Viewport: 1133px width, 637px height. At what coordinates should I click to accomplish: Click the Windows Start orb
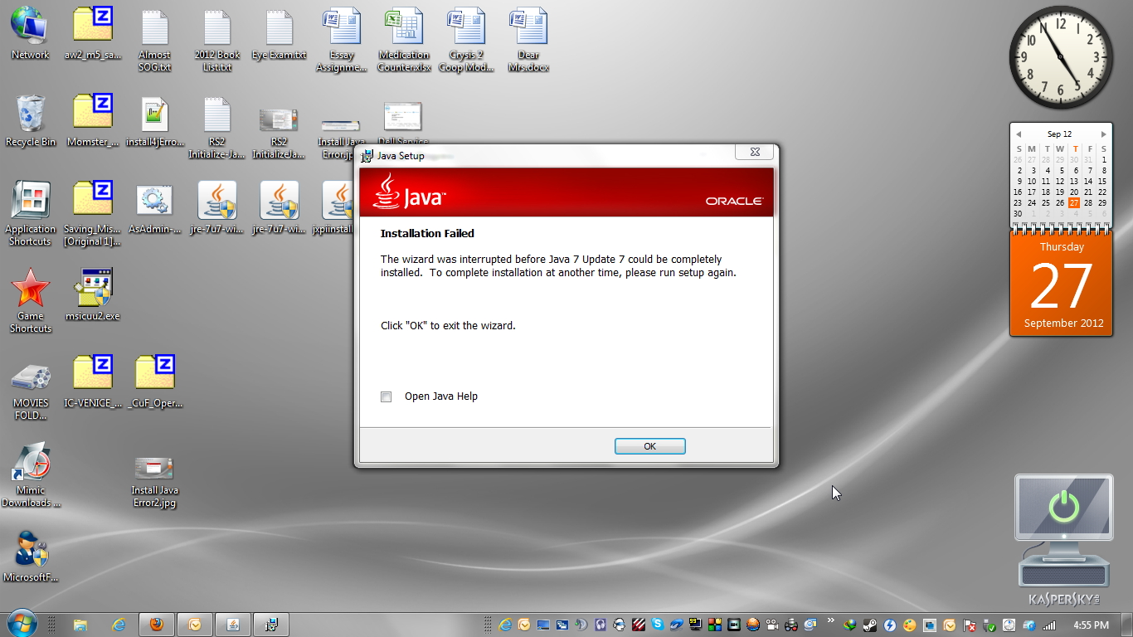pyautogui.click(x=21, y=624)
